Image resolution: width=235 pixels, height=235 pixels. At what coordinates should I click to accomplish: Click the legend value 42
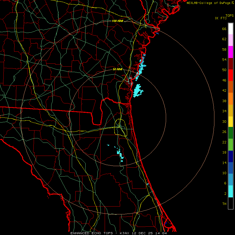[x=224, y=91]
